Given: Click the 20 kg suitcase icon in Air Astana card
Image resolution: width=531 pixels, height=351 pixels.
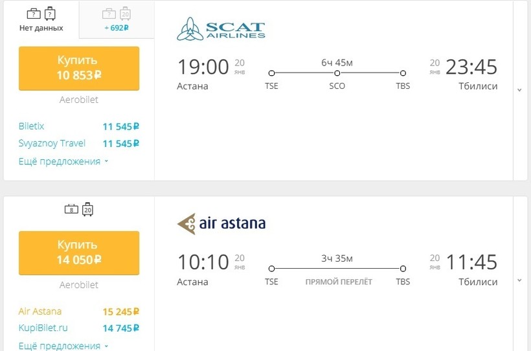Looking at the screenshot, I should pos(87,209).
